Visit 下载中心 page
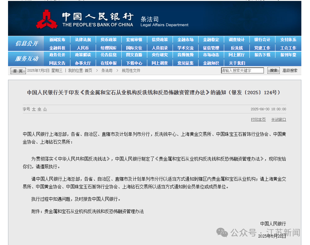Image resolution: width=310 pixels, height=245 pixels. point(134,63)
